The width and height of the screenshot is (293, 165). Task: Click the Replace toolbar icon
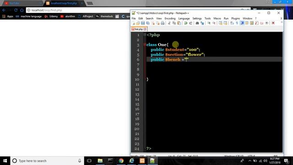[202, 23]
